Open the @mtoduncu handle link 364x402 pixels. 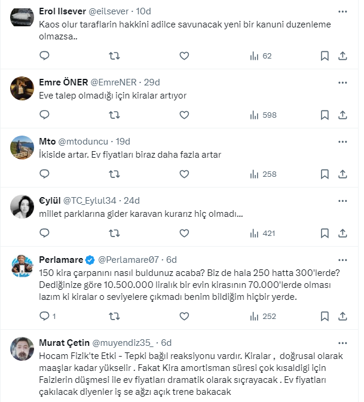82,142
